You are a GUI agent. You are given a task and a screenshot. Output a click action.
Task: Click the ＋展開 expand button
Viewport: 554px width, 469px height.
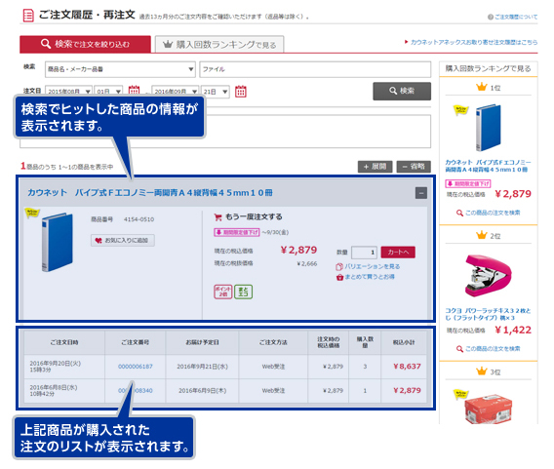point(375,167)
